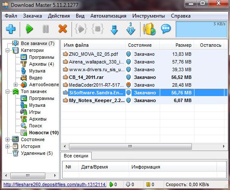Open the Автоматизация menu
This screenshot has width=230, height=190.
(108, 16)
